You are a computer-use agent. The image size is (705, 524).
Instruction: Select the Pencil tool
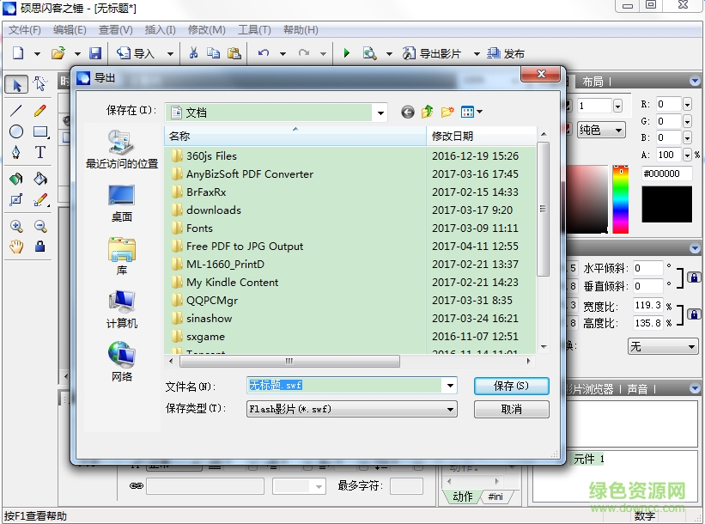[40, 110]
